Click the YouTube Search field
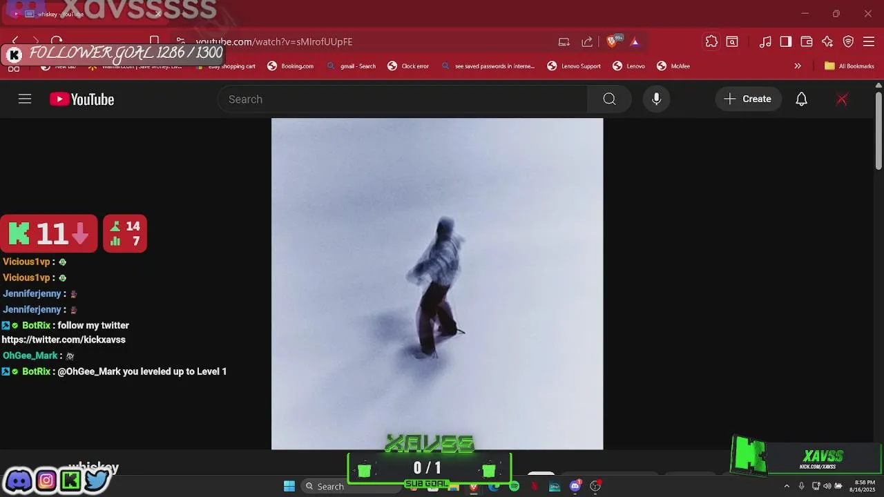 coord(402,99)
